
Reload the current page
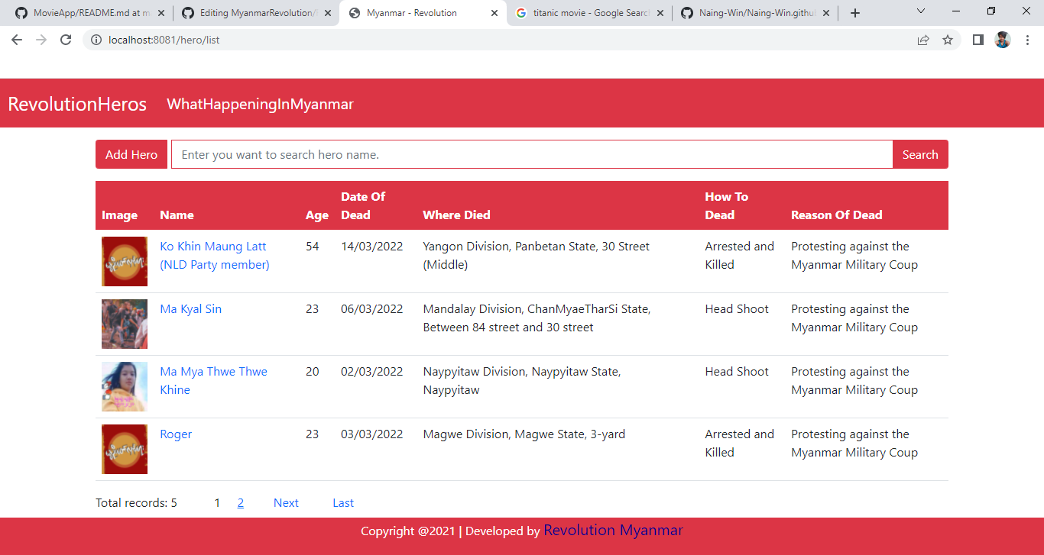point(65,39)
